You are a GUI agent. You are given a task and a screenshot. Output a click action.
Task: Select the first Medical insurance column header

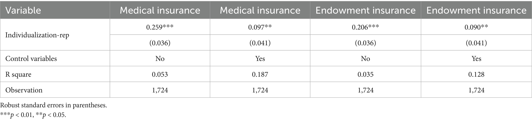tap(160, 10)
